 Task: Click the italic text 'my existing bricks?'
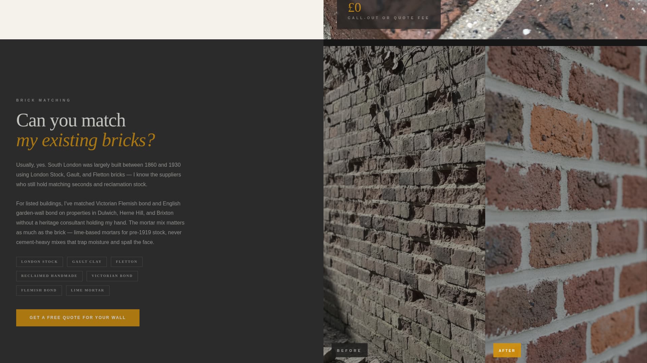(x=86, y=140)
